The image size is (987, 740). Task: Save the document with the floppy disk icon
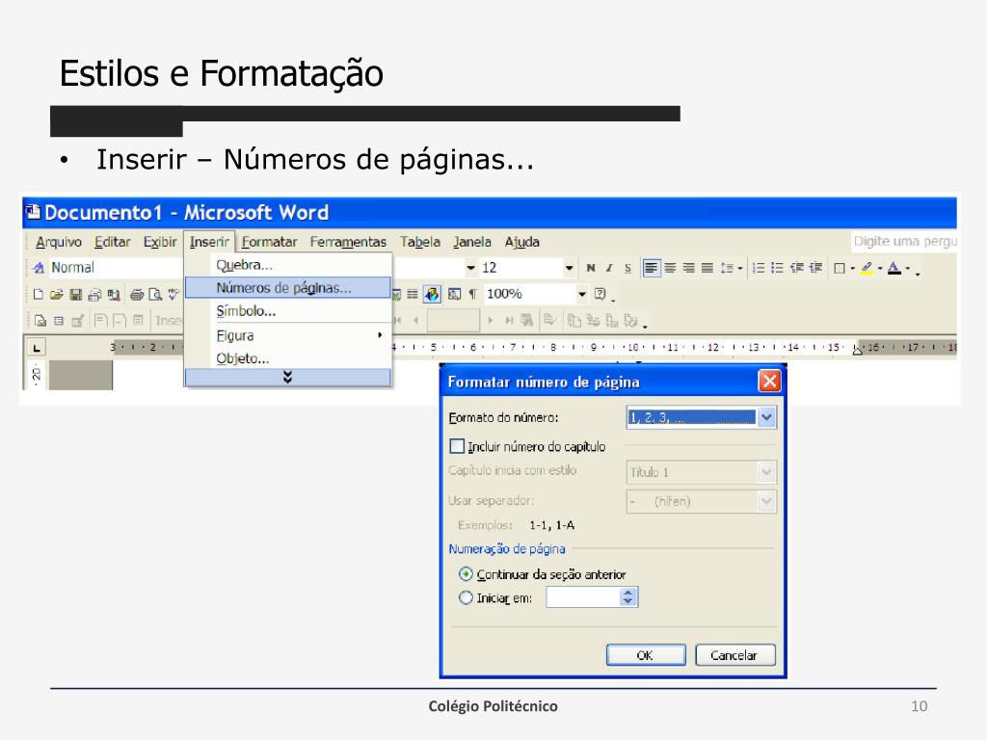click(x=76, y=295)
